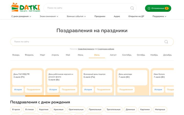Switch to the Июнь month tab
184x115 pixels.
(80, 55)
